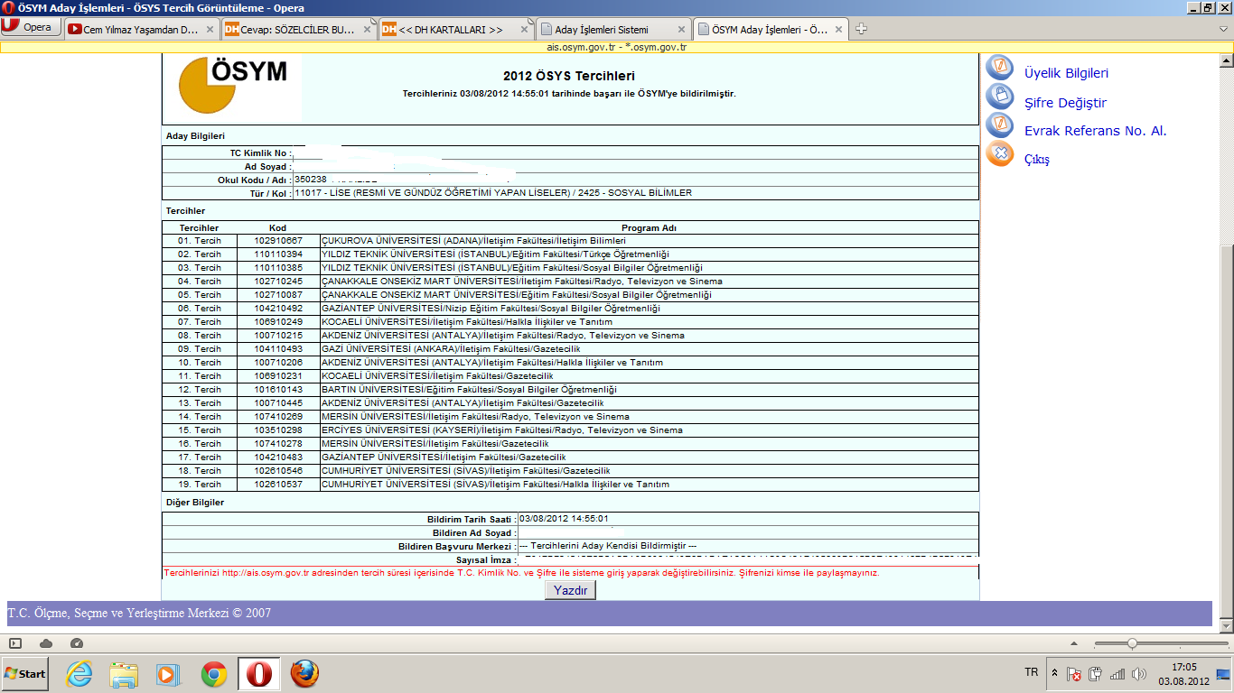Viewport: 1234px width, 693px height.
Task: Open the Opera menu button
Action: coord(30,27)
